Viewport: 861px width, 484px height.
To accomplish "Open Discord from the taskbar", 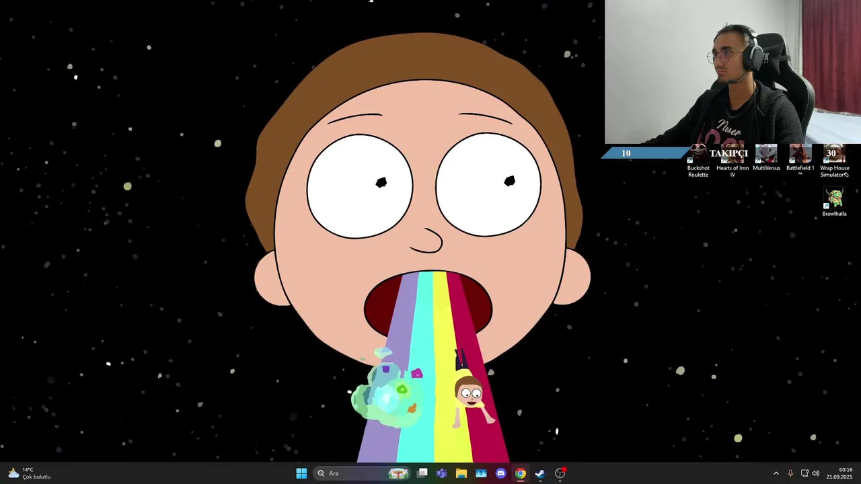I will click(x=500, y=473).
